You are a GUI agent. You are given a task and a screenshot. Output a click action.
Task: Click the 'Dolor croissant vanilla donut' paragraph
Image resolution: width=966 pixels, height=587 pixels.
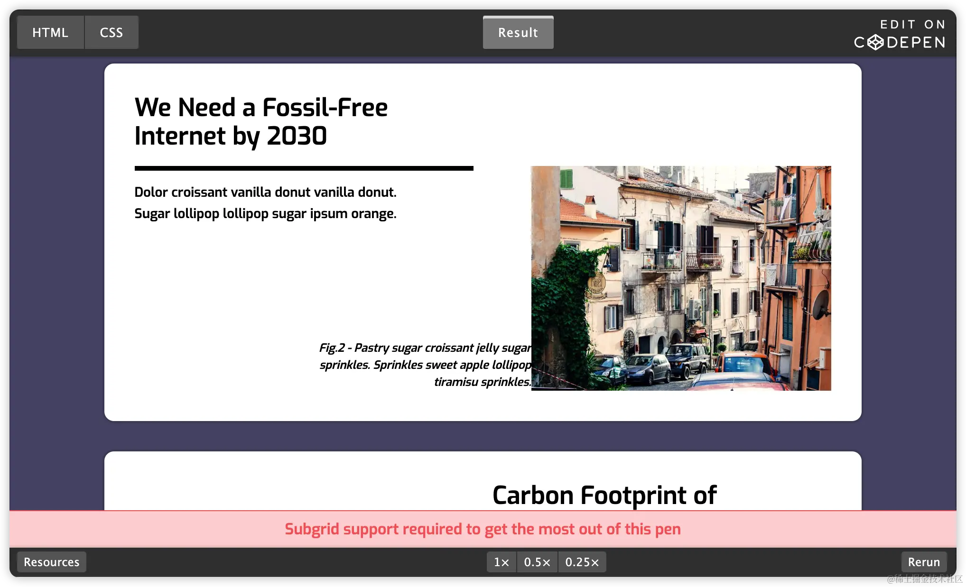[x=266, y=203]
